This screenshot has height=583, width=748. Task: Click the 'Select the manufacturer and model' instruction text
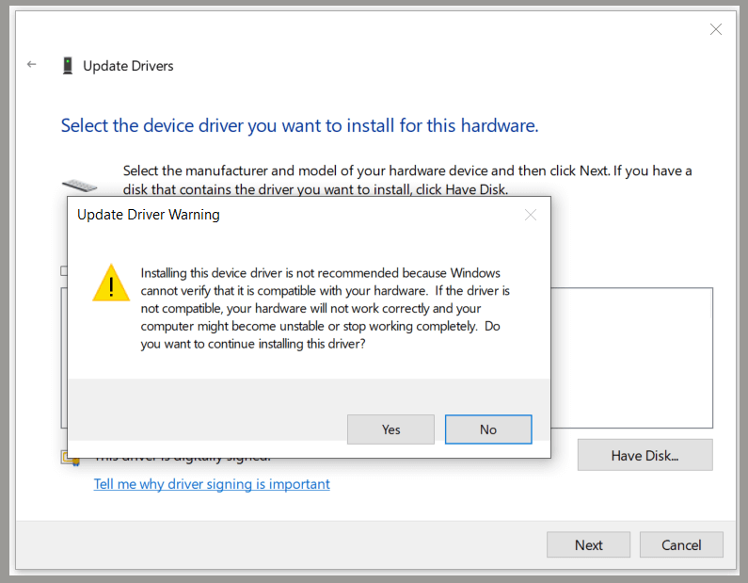pyautogui.click(x=407, y=180)
